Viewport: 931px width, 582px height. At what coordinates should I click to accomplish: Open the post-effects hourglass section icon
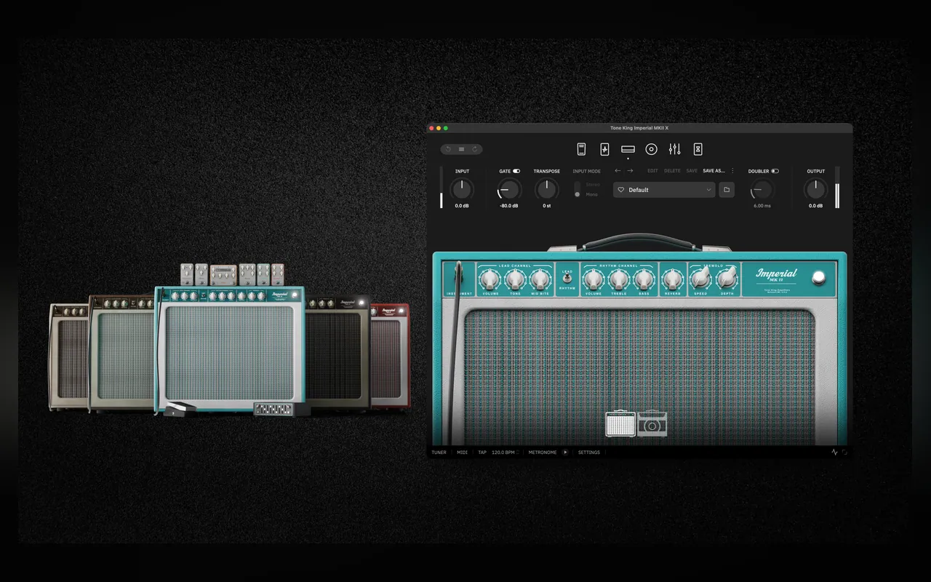coord(698,149)
